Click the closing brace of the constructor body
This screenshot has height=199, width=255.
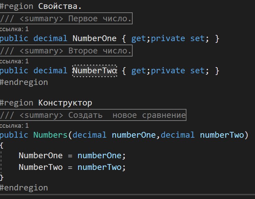tap(2, 177)
